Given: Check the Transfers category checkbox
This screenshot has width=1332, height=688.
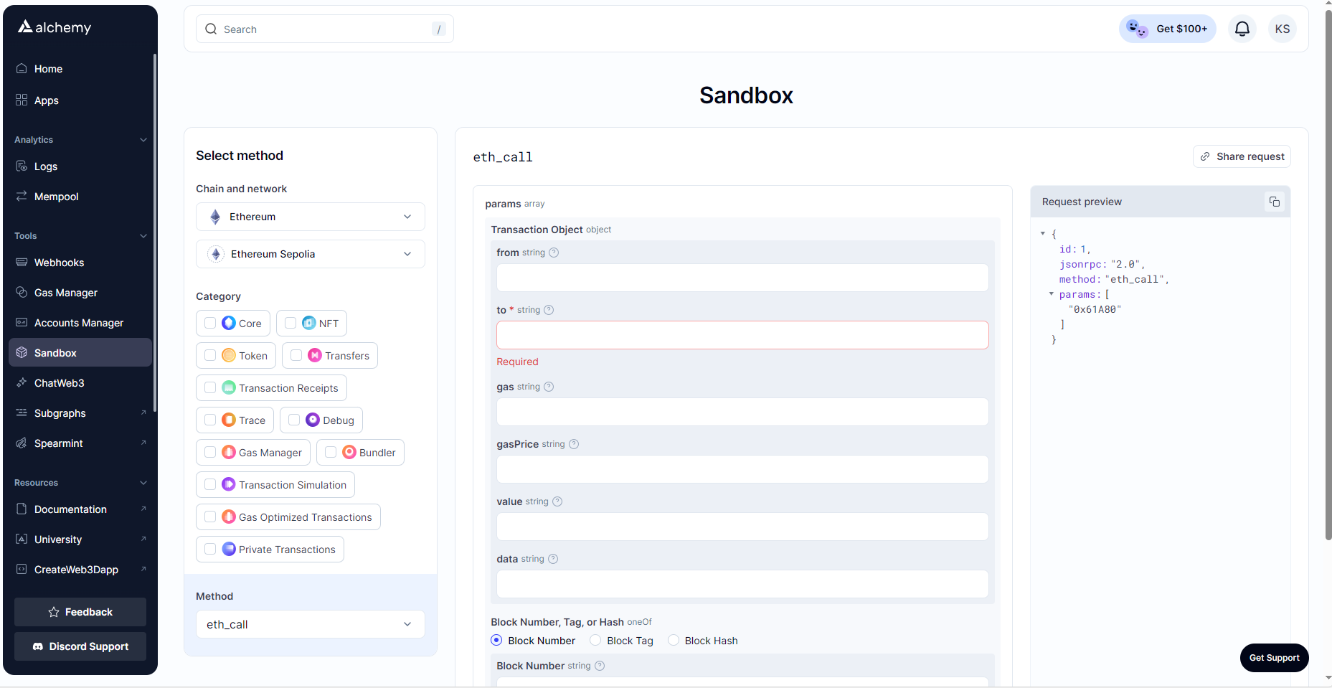Looking at the screenshot, I should click(296, 356).
